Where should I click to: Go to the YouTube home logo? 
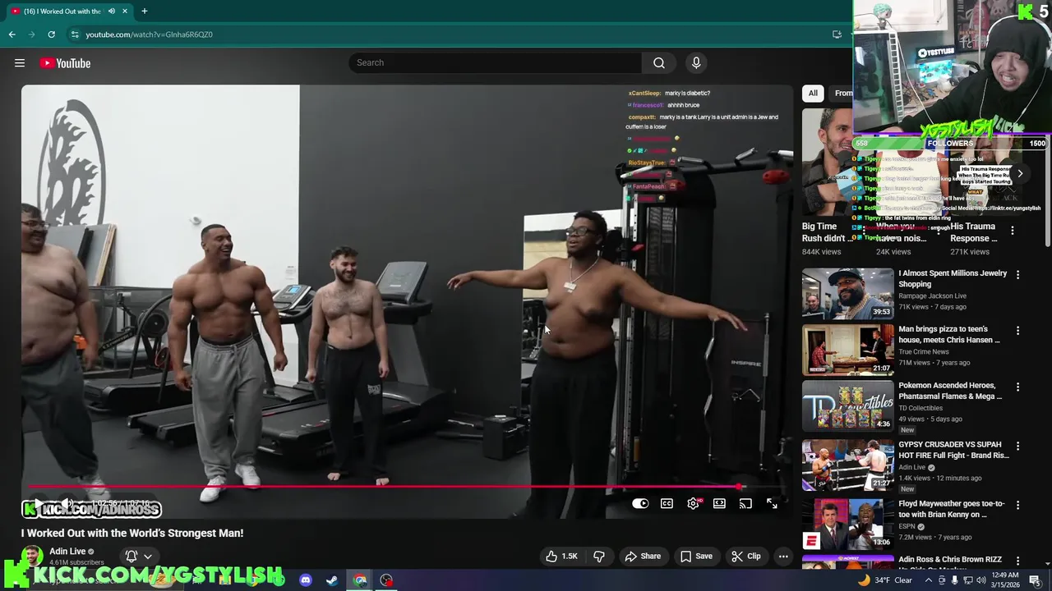[65, 63]
